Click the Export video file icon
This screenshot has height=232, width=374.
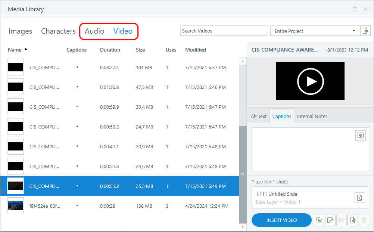coord(353,220)
